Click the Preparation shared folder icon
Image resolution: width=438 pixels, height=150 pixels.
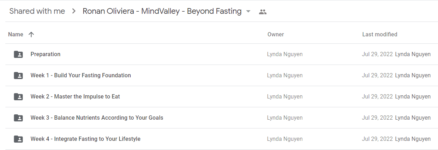[18, 54]
